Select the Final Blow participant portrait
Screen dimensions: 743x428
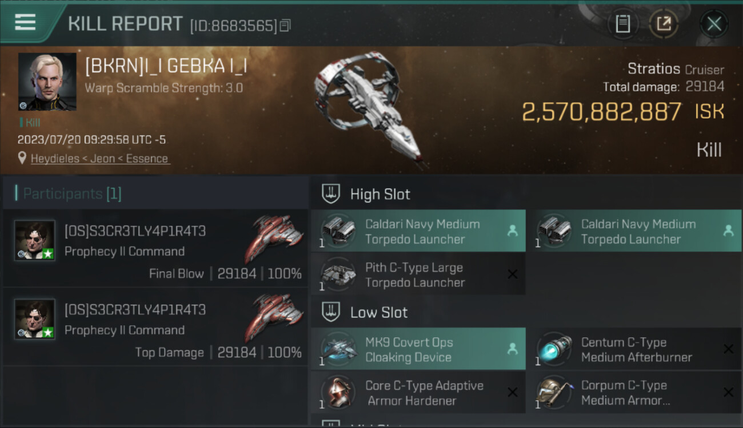click(x=35, y=240)
